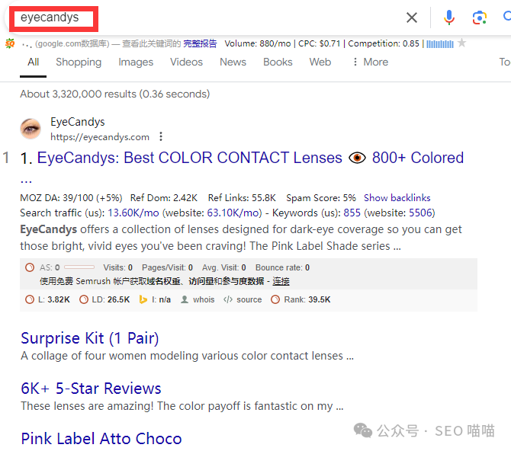The height and width of the screenshot is (451, 511).
Task: Open the three-dot menu beside eyecandys.com
Action: pyautogui.click(x=161, y=137)
